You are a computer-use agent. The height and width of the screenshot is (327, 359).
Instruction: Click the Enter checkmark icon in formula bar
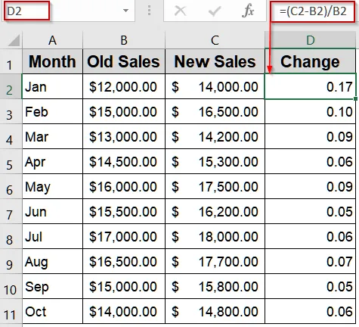pos(215,11)
